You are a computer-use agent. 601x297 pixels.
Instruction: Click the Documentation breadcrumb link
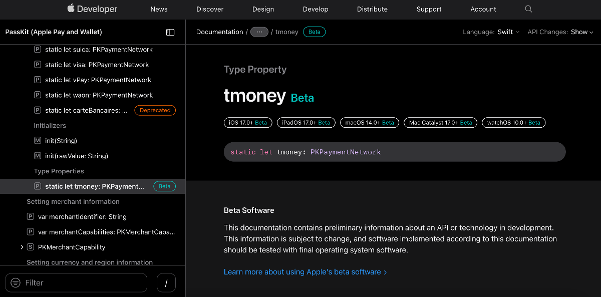coord(219,32)
